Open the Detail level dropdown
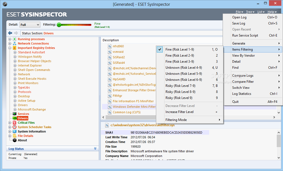The height and width of the screenshot is (171, 283). click(x=30, y=24)
